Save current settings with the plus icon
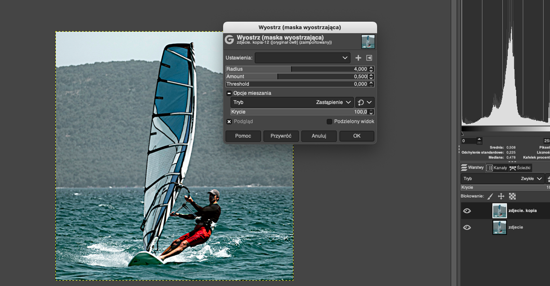The image size is (550, 286). coord(358,58)
